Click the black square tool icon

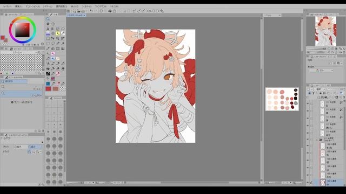[48, 74]
